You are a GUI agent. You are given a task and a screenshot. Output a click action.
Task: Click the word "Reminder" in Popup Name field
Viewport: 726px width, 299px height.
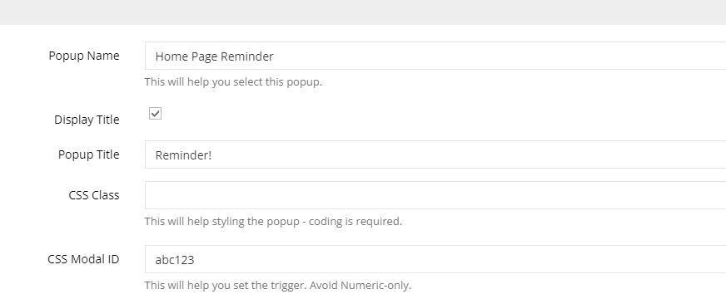coord(246,56)
